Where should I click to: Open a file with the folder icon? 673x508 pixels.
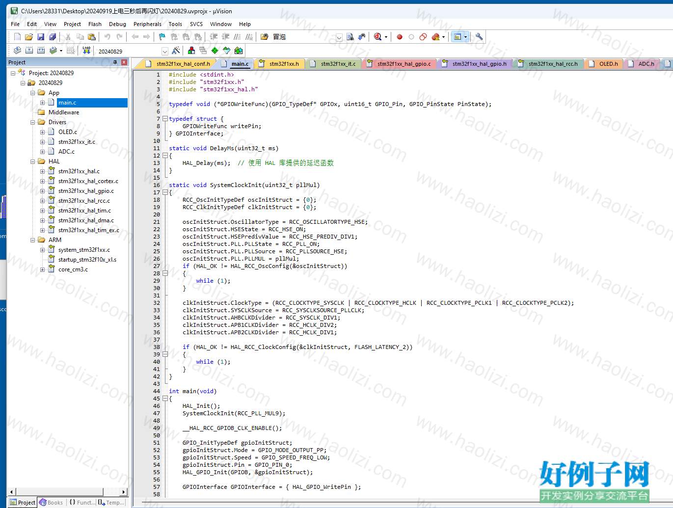(x=29, y=37)
